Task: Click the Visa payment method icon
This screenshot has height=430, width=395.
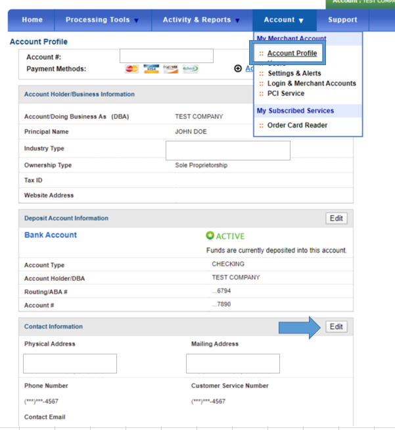Action: pos(151,69)
